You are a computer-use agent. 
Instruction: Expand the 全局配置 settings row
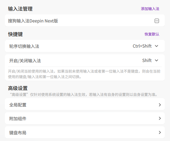point(85,105)
